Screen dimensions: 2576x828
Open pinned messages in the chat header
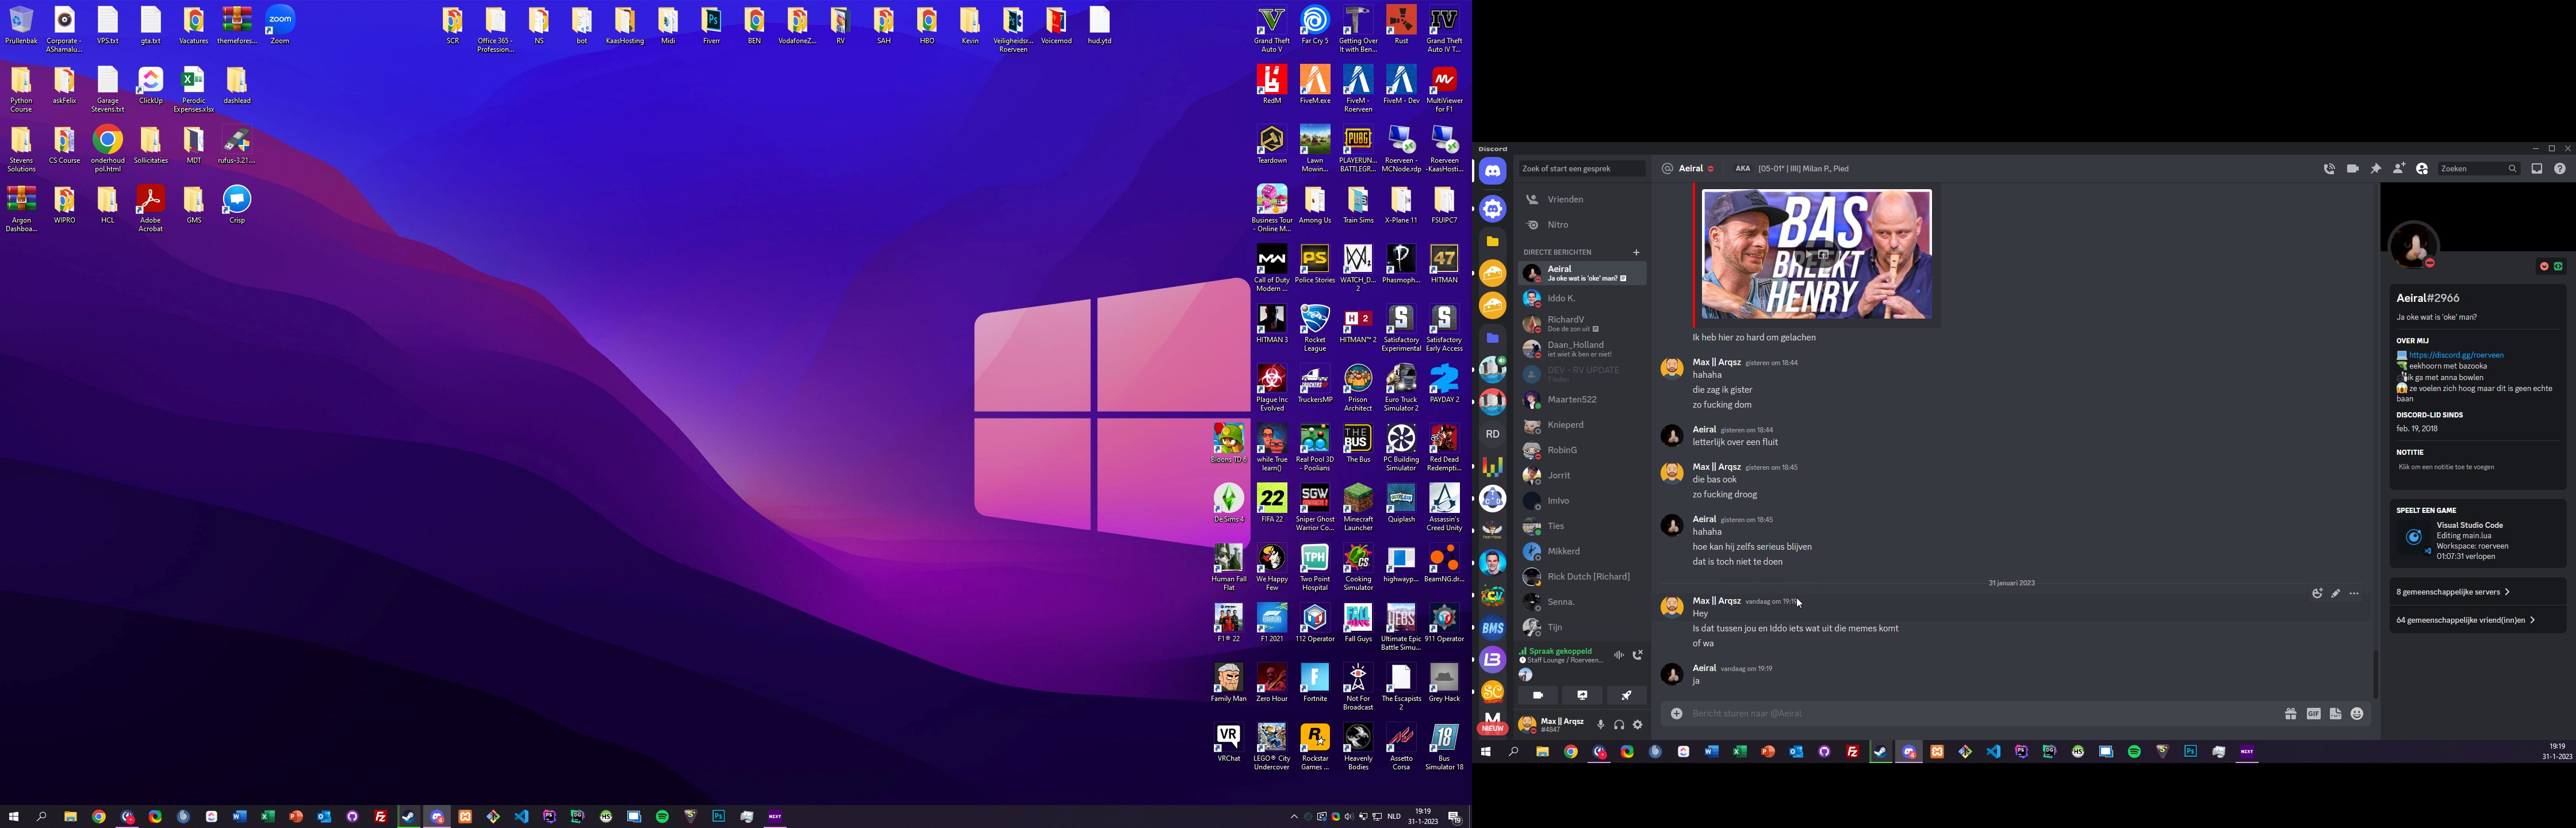pyautogui.click(x=2376, y=169)
